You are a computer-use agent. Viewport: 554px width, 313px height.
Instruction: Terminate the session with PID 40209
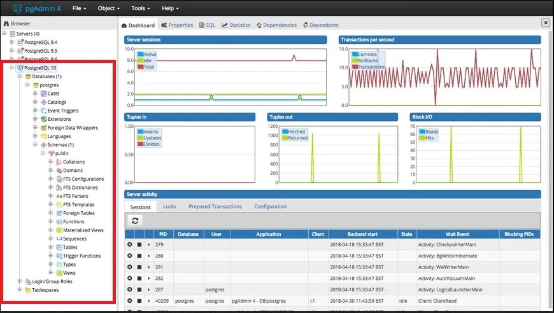130,301
